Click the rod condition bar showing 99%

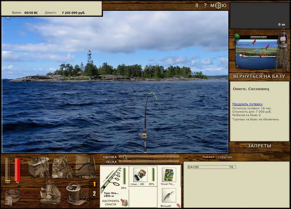[x=124, y=176]
